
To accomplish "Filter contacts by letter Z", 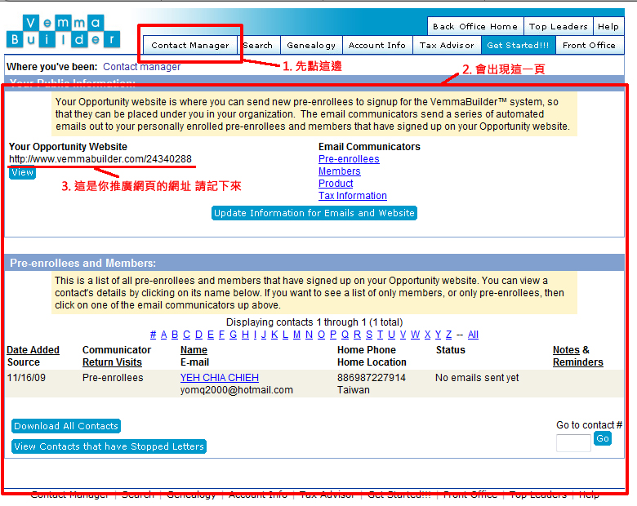I will [x=448, y=335].
